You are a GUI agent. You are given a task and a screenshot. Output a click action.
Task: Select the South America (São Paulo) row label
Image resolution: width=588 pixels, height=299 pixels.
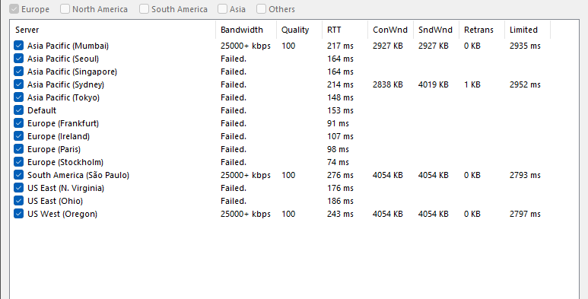tap(78, 175)
